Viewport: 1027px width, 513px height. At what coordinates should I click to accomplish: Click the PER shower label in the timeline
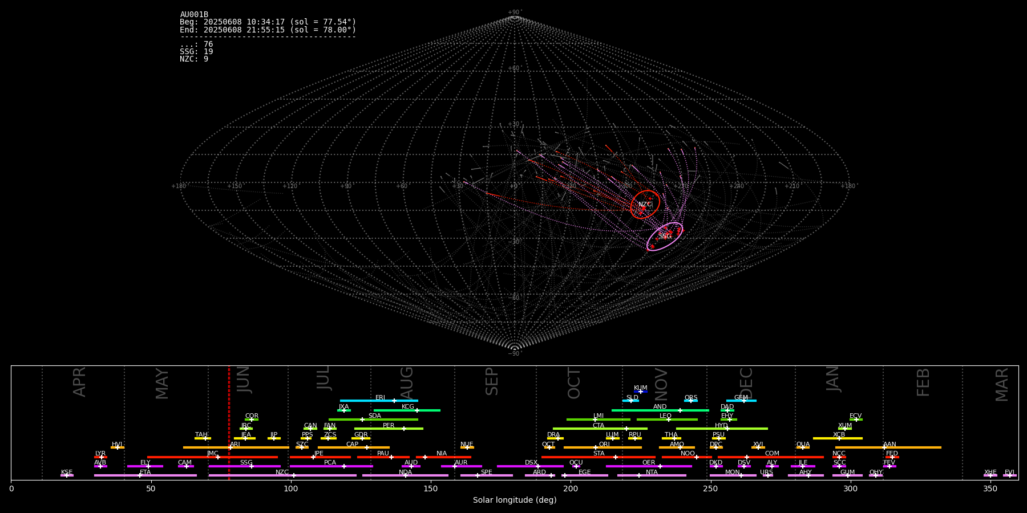(389, 426)
